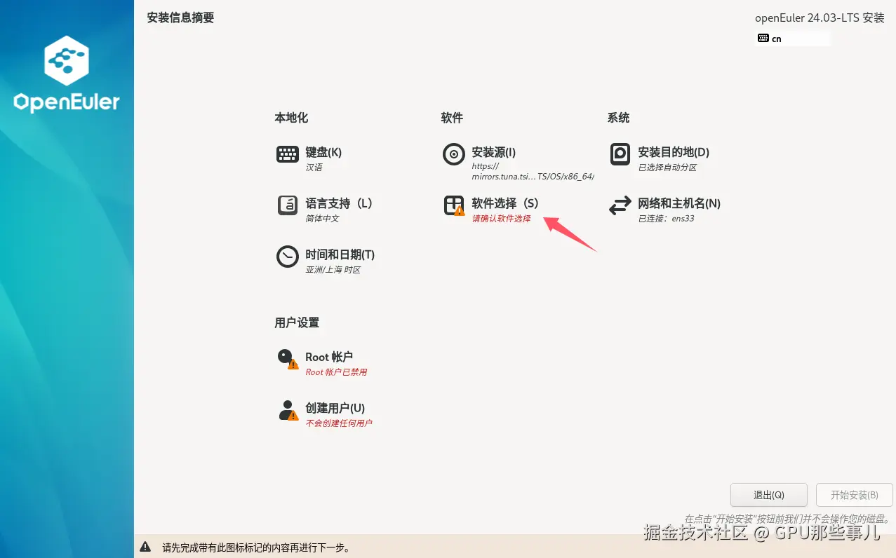Open the 安装目的地 disk destination icon
Viewport: 896px width, 558px height.
coord(620,154)
